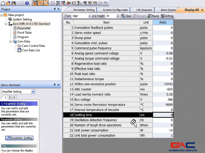Collapse the Cam Data tree node

click(11, 42)
